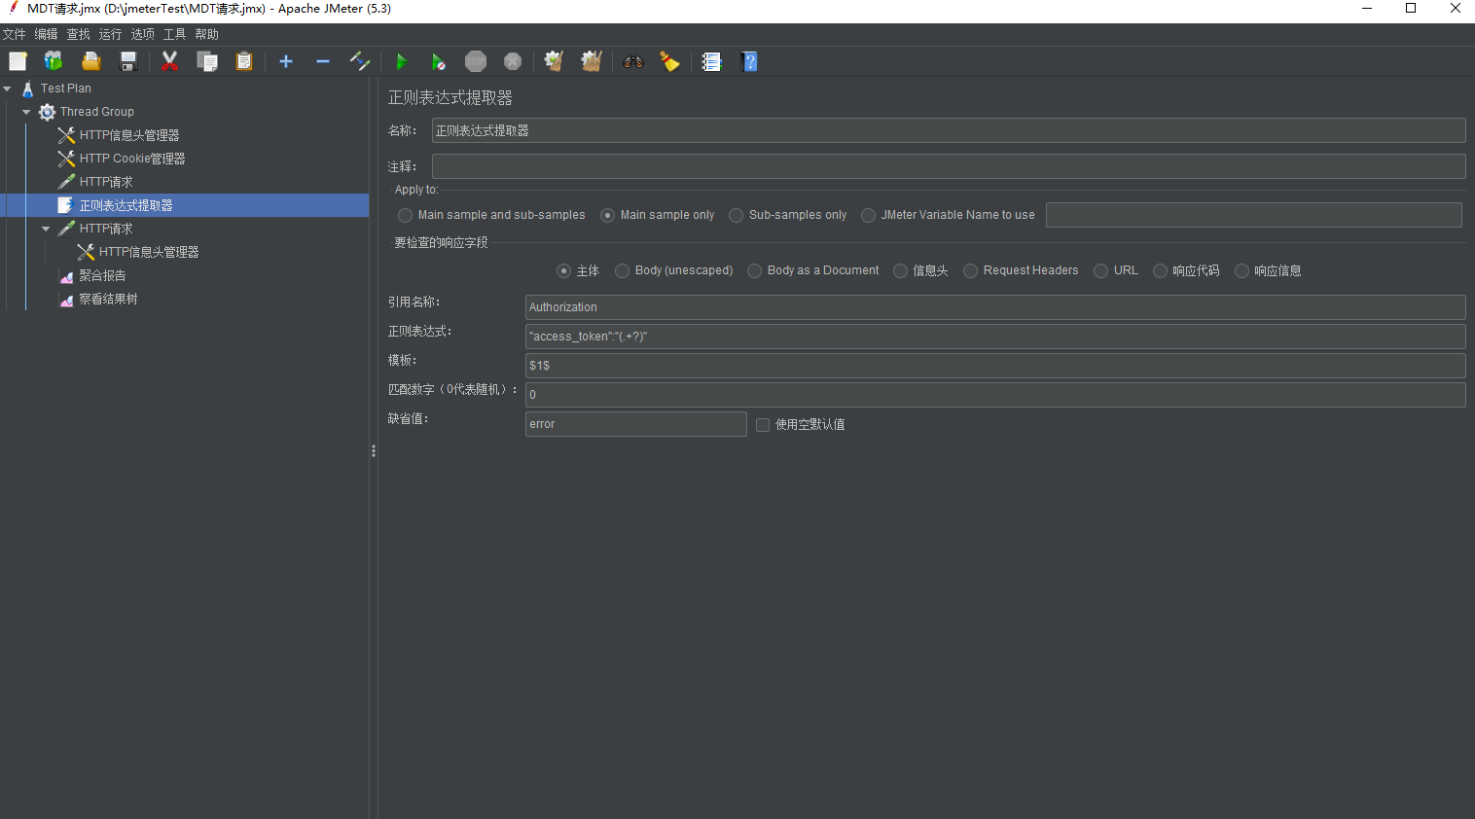
Task: Select the Test Plan node
Action: [65, 88]
